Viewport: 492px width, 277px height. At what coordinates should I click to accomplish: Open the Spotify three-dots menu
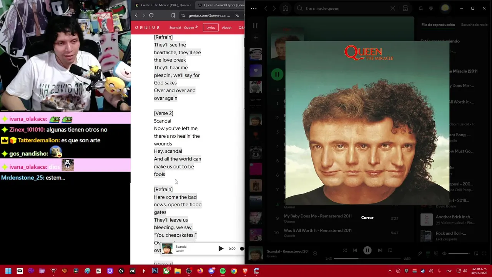coord(253,8)
